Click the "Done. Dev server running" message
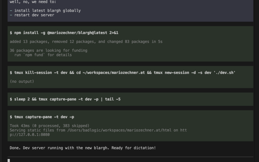 83,148
